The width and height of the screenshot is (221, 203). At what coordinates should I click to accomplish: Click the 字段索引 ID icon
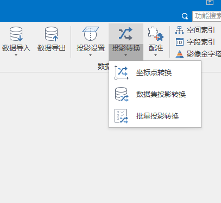(x=180, y=42)
